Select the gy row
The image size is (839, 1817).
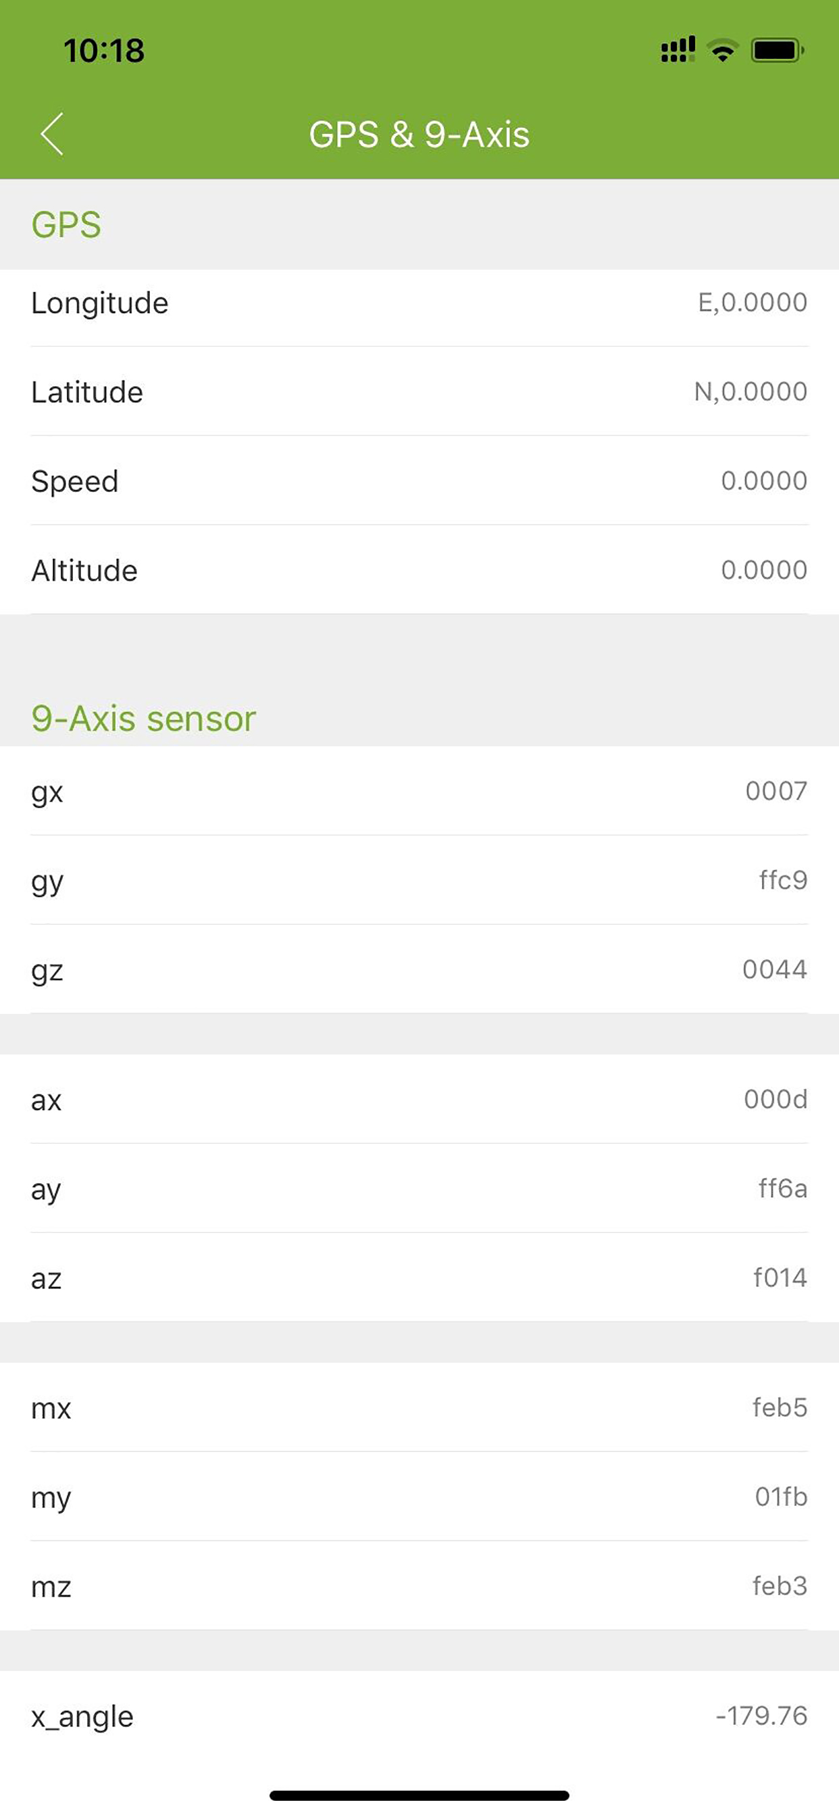click(419, 880)
